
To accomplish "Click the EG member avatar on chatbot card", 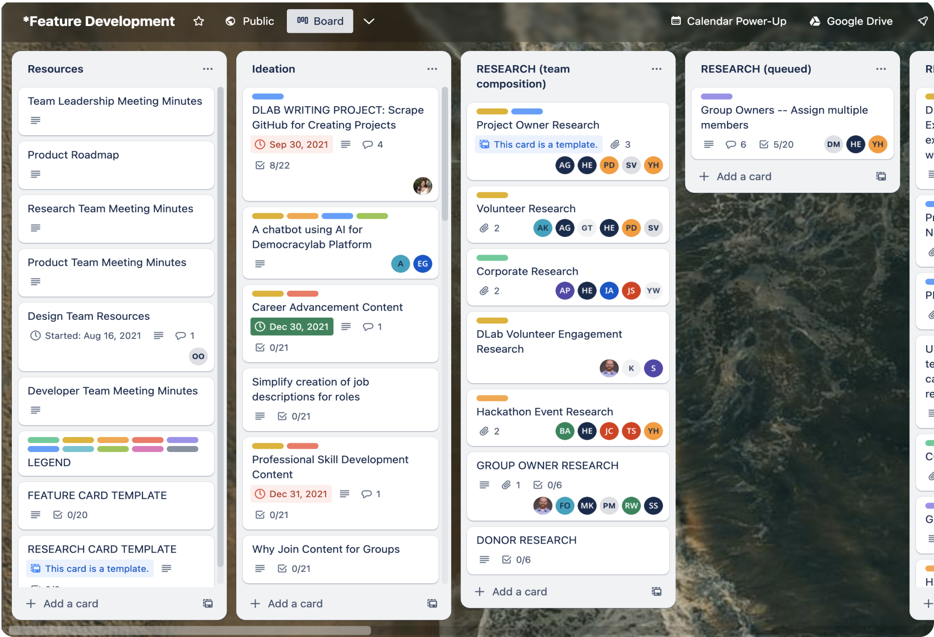I will pyautogui.click(x=422, y=263).
